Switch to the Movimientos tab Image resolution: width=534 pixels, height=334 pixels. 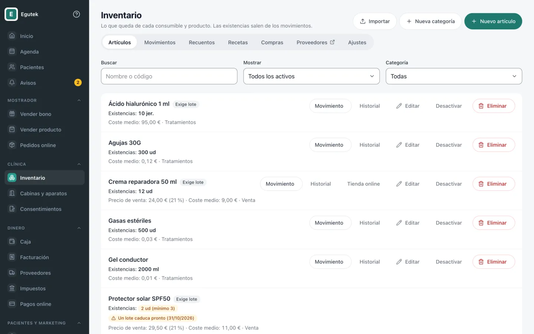click(x=160, y=42)
